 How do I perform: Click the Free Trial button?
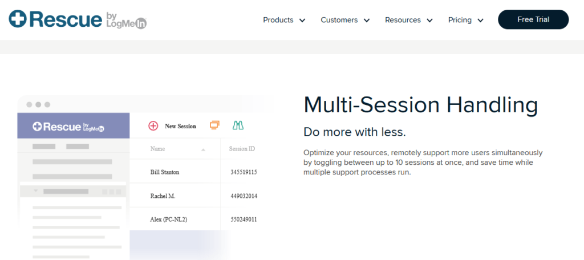coord(533,19)
